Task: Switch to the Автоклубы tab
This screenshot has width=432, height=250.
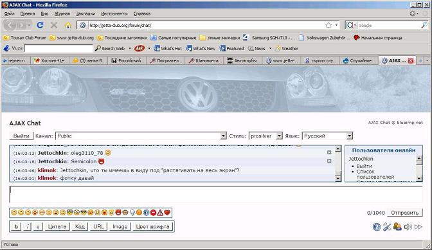Action: pos(244,60)
